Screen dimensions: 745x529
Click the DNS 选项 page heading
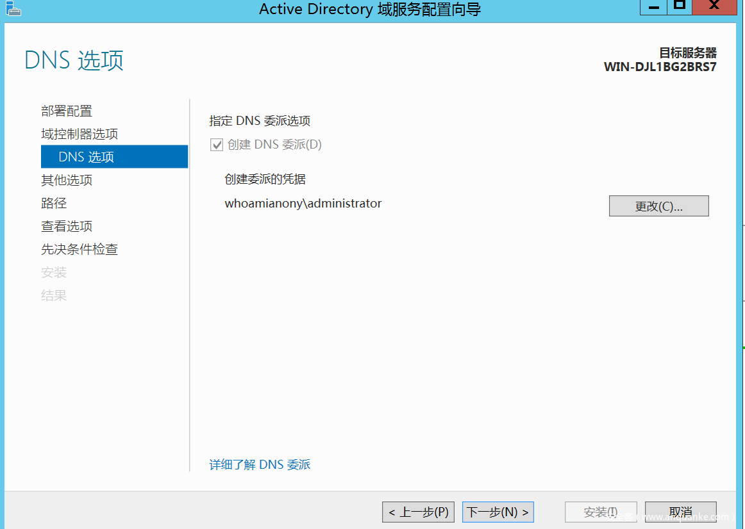pyautogui.click(x=74, y=60)
